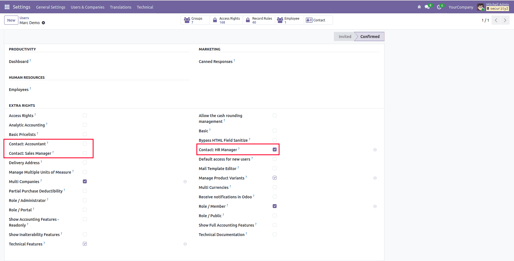Uncheck the Technical Features checkbox
514x261 pixels.
pyautogui.click(x=85, y=244)
